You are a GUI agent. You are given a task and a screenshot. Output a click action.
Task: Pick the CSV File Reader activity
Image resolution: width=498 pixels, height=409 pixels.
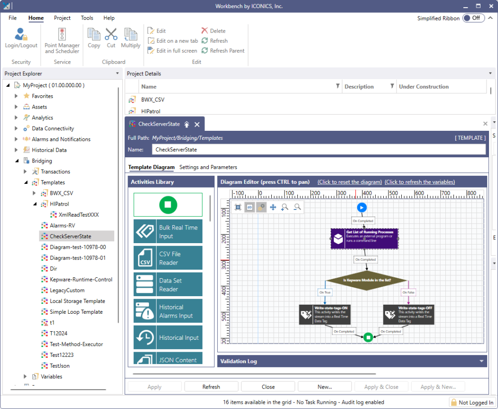168,258
